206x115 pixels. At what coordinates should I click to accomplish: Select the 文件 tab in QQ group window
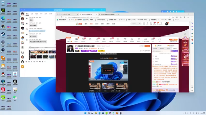pos(41,14)
